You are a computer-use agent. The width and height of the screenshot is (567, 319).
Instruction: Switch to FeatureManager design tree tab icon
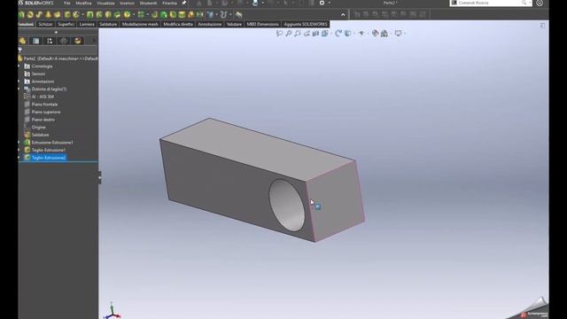[22, 41]
